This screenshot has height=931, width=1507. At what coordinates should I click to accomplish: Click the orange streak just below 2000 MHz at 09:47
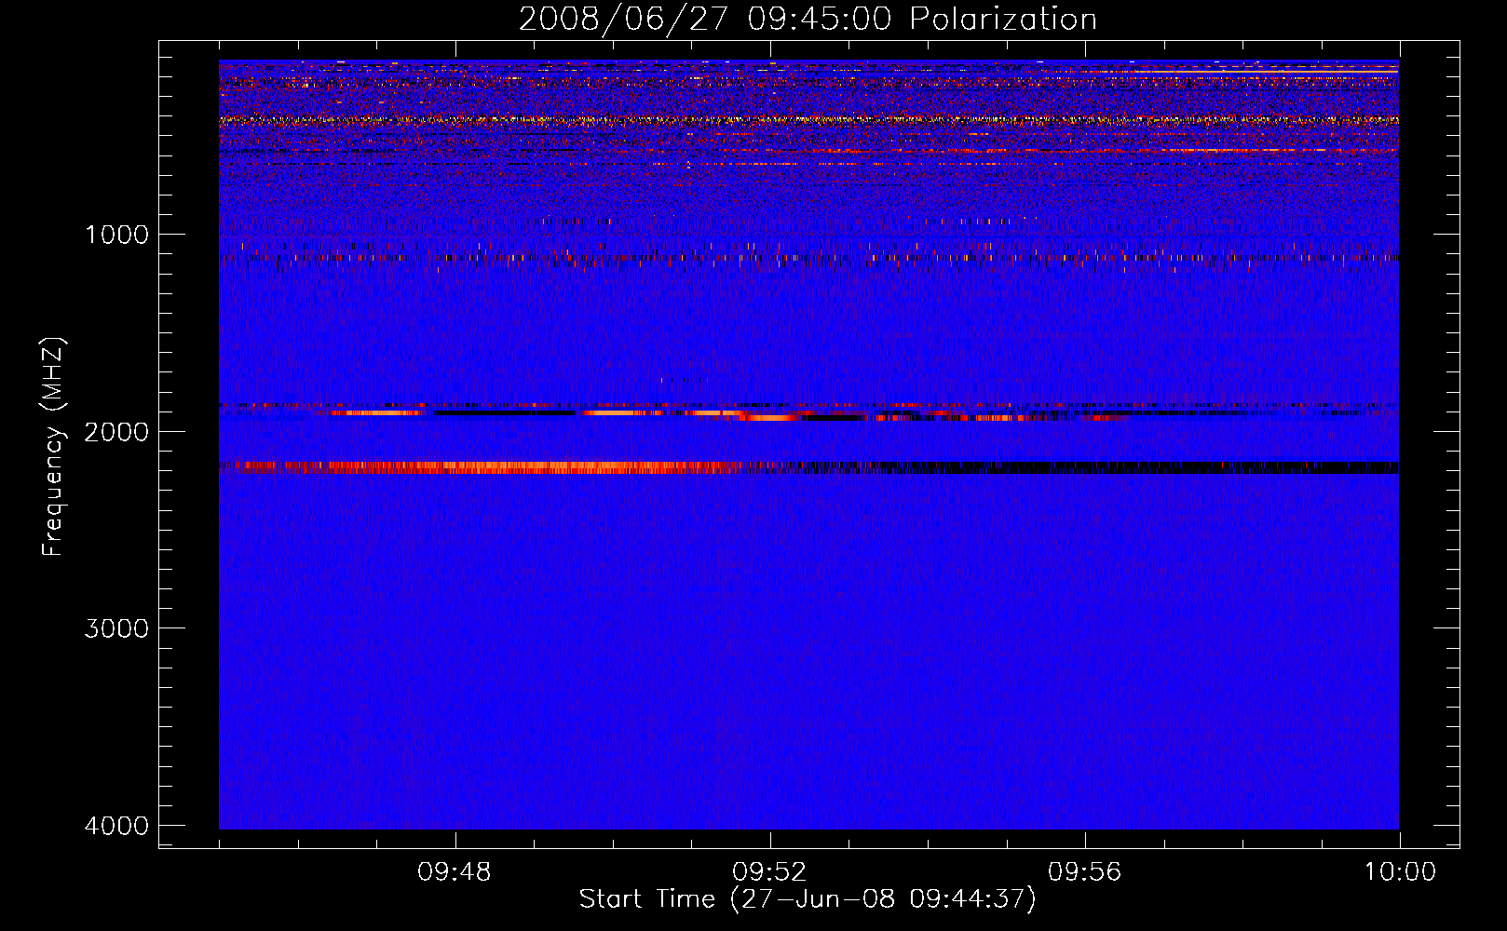click(377, 412)
